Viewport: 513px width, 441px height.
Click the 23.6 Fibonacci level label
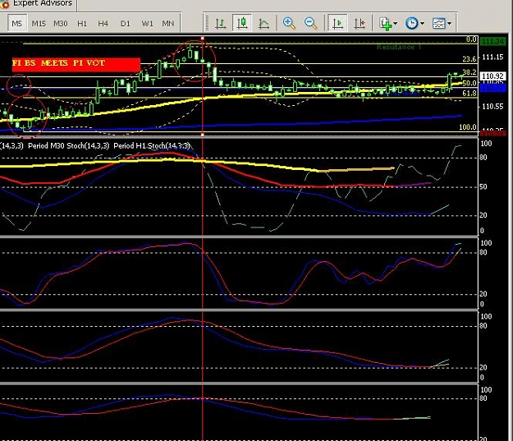(x=469, y=59)
